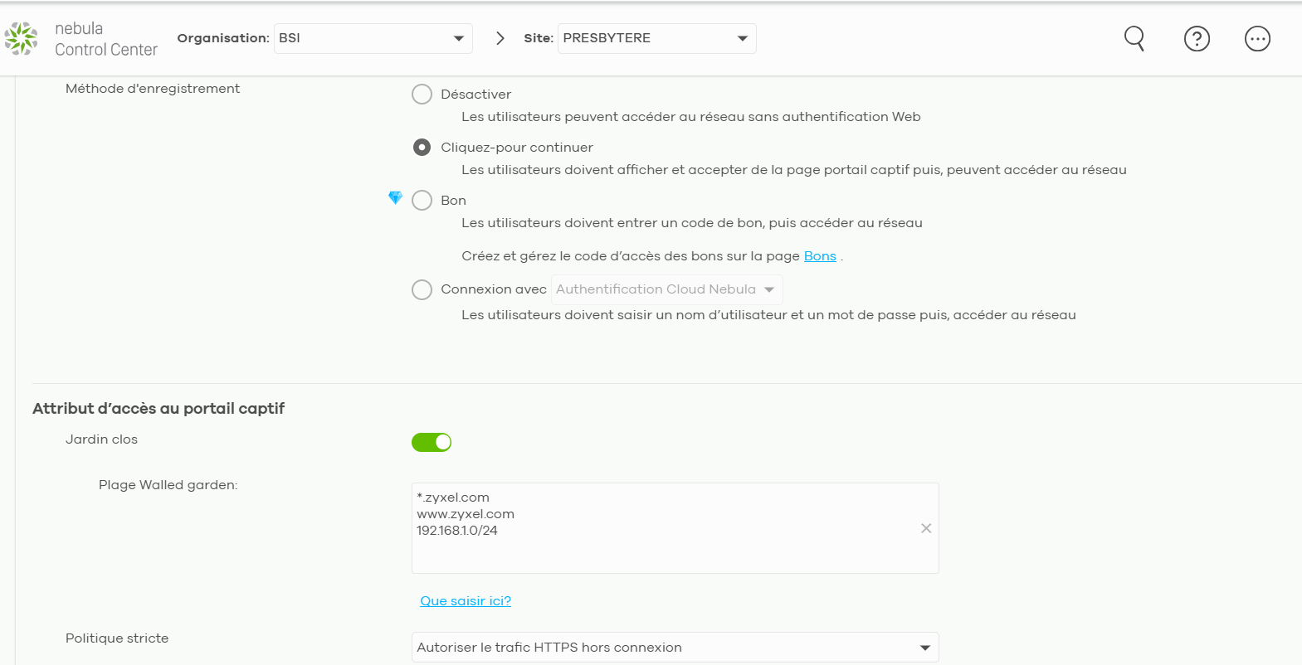Open the Site PRESBYTERE dropdown

click(x=656, y=38)
